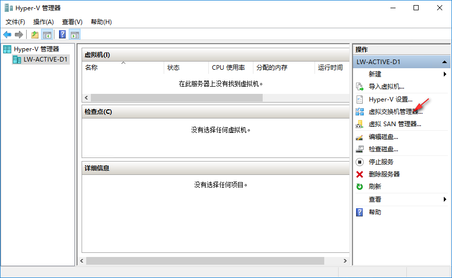Sort by 名称 column header
The image size is (452, 278).
[x=123, y=68]
